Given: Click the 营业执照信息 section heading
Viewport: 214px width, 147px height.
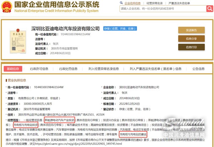Looking at the screenshot, I should [17, 80].
